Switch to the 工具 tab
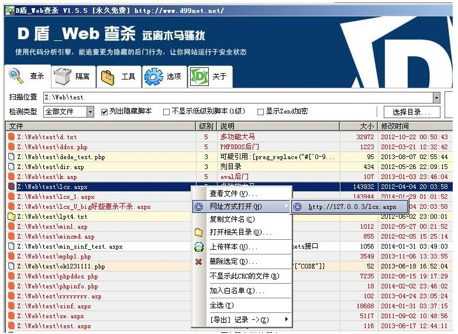Viewport: 458px width, 334px height. 119,77
